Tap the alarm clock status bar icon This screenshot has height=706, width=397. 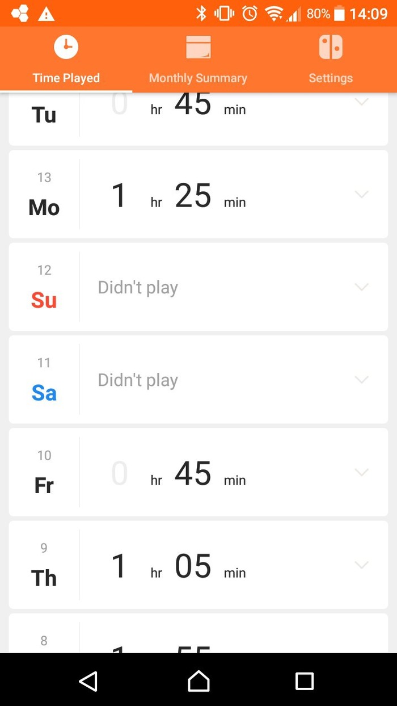(250, 14)
